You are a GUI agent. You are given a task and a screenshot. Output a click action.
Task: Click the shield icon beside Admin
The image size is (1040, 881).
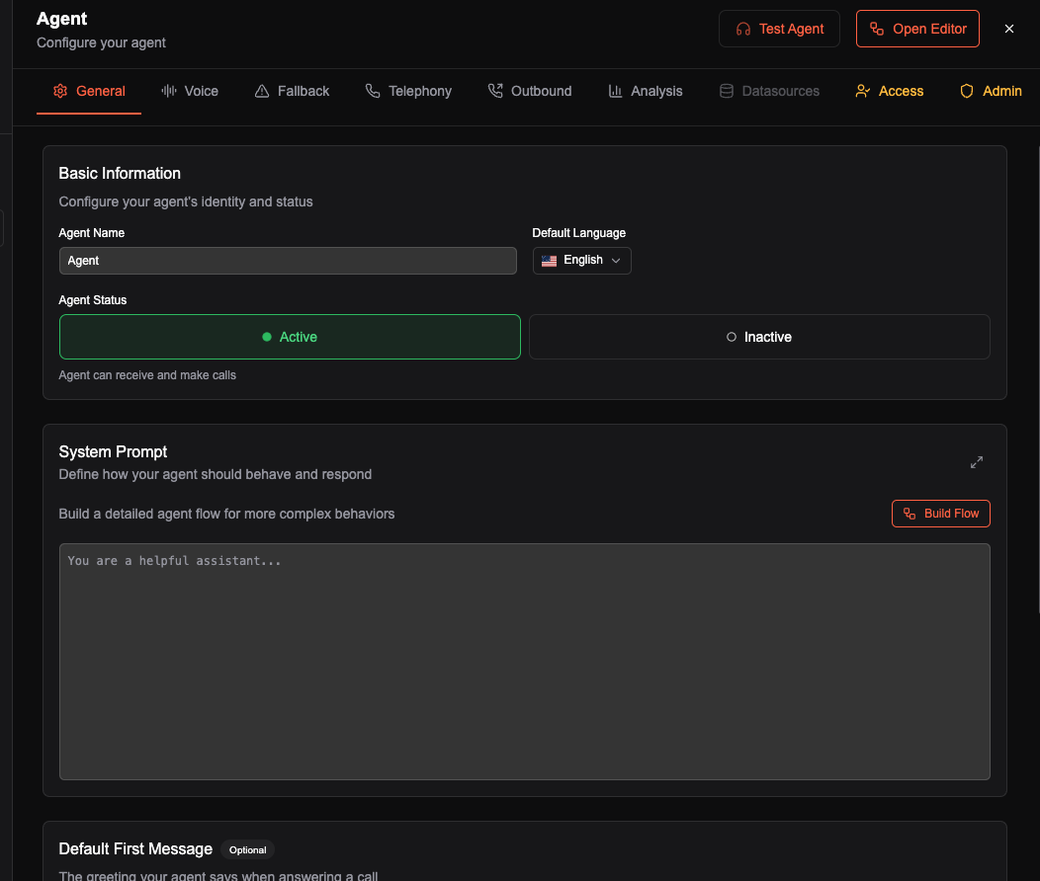point(967,91)
